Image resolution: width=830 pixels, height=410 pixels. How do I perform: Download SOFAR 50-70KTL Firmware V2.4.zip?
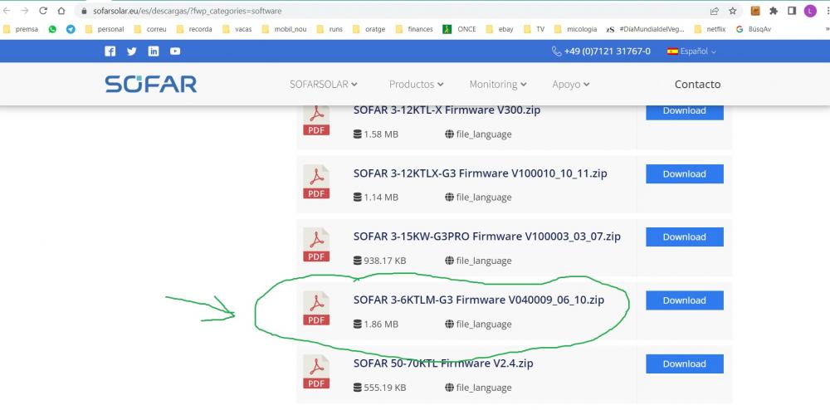[x=685, y=364]
